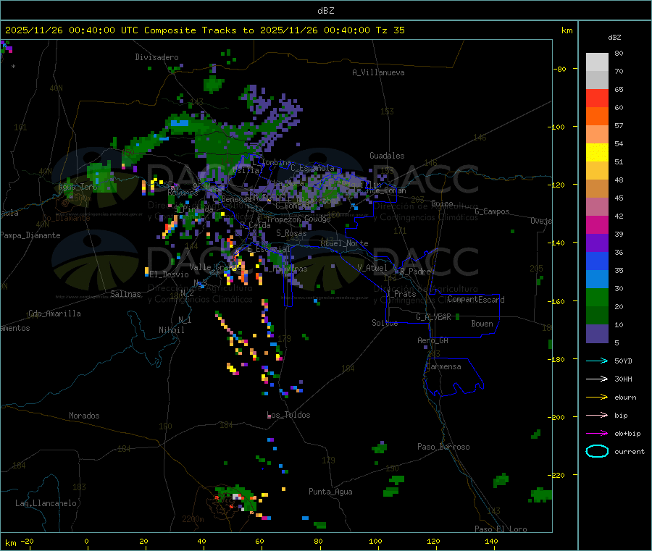This screenshot has height=551, width=652.
Task: Click the Paso_El_Loro map label
Action: click(x=501, y=529)
